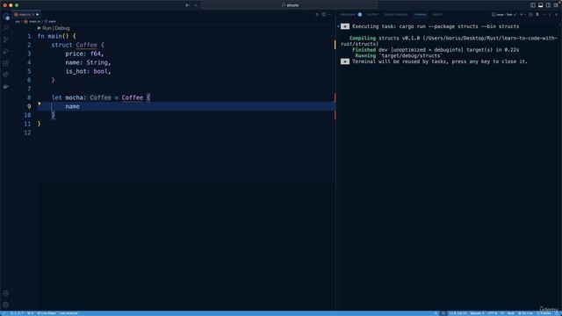The image size is (562, 316).
Task: Open the Accounts menu icon
Action: [x=6, y=293]
